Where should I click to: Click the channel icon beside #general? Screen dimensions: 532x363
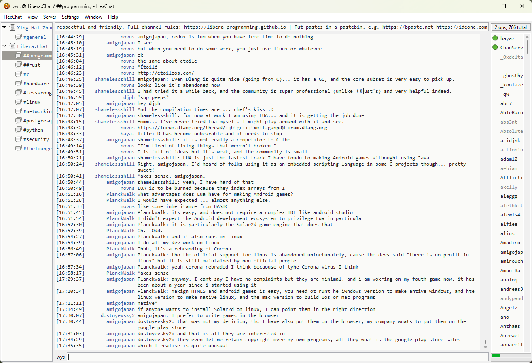pos(19,37)
